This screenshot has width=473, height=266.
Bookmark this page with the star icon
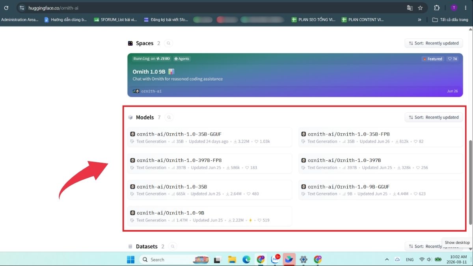click(x=420, y=8)
